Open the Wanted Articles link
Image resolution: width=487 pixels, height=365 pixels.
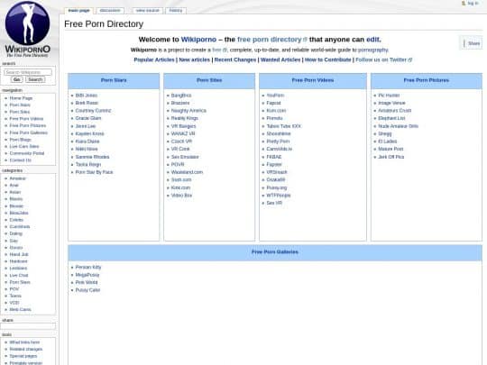click(x=280, y=59)
